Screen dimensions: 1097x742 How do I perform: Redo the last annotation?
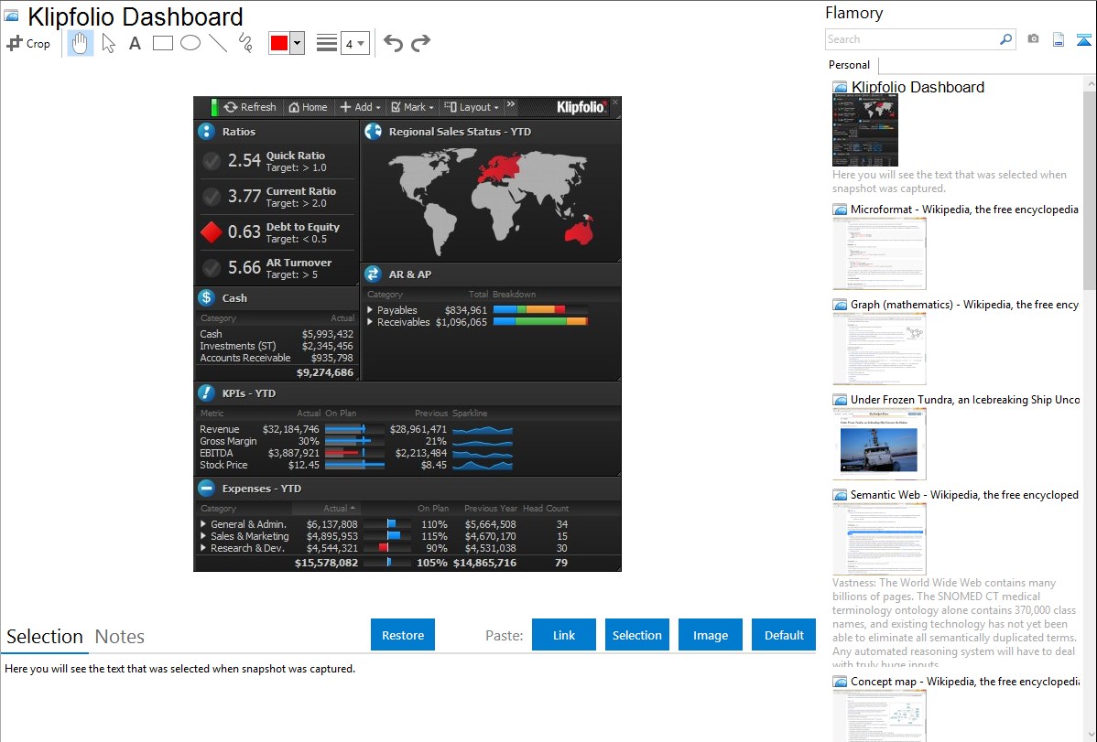[420, 43]
